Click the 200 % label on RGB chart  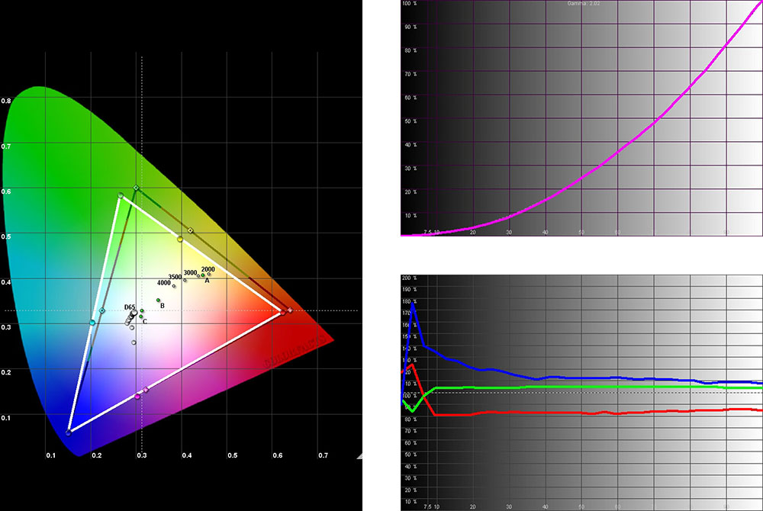pyautogui.click(x=409, y=278)
